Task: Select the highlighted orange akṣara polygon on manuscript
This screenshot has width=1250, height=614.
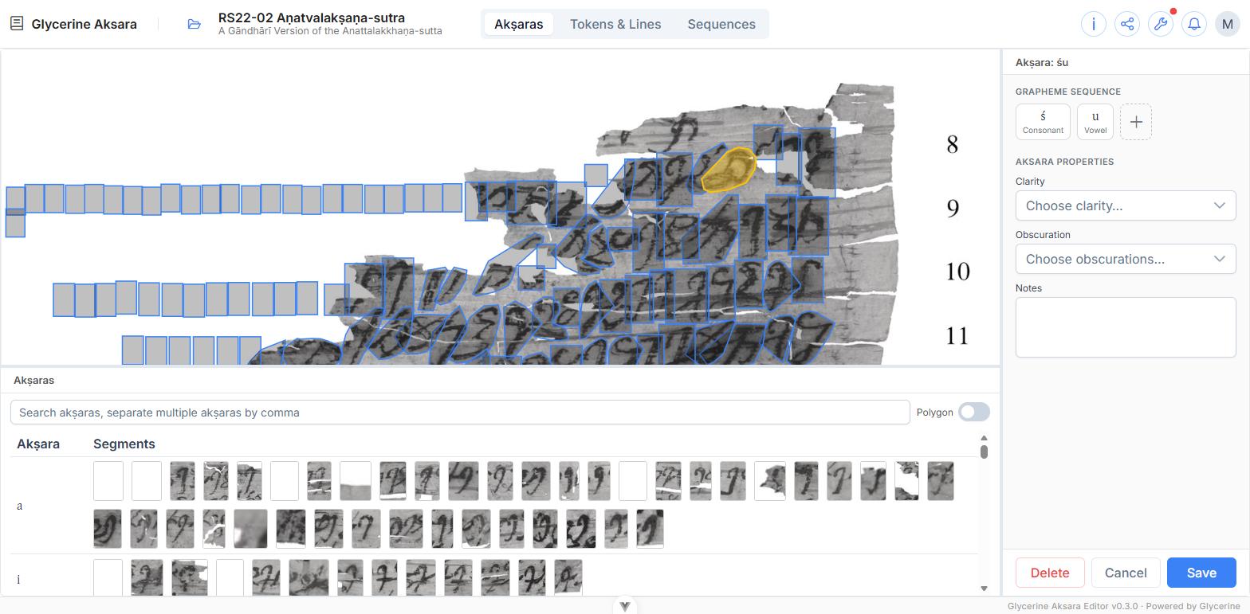Action: coord(729,170)
